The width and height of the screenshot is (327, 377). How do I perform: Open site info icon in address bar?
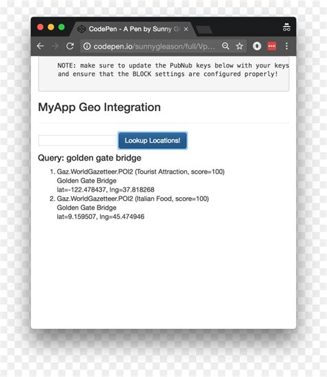click(x=87, y=46)
